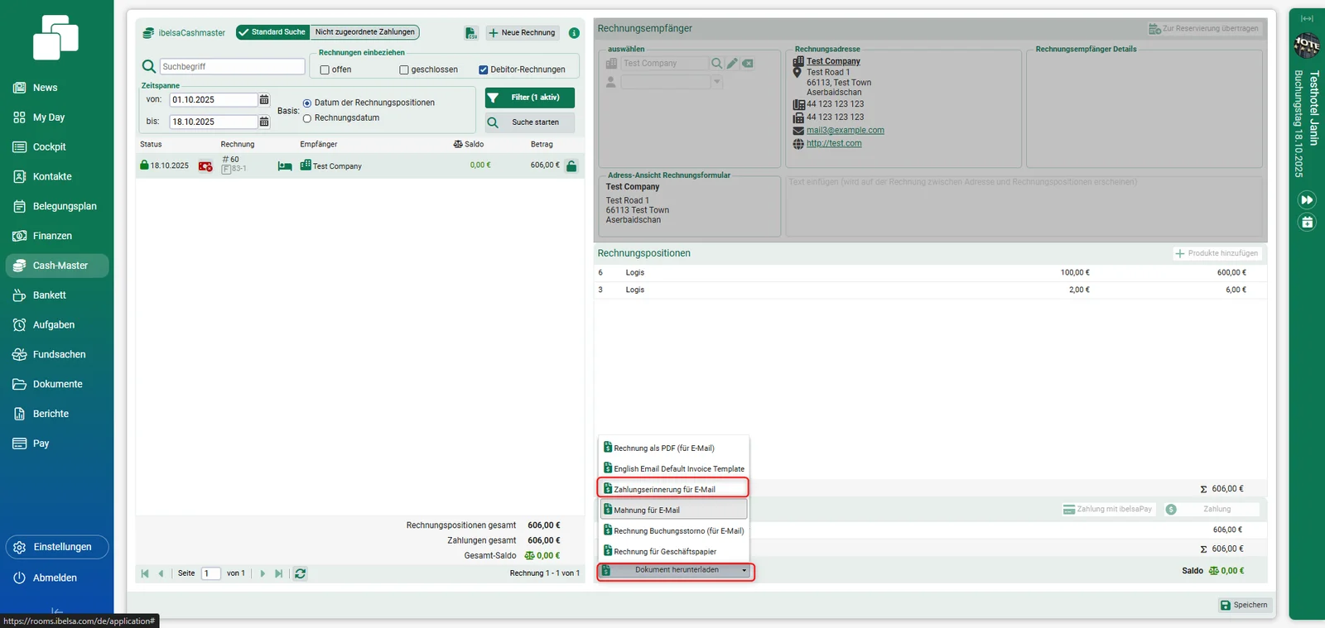Screen dimensions: 1325x628
Task: Select 'Rechnung als PDF (für E-Mail)' option
Action: 673,448
